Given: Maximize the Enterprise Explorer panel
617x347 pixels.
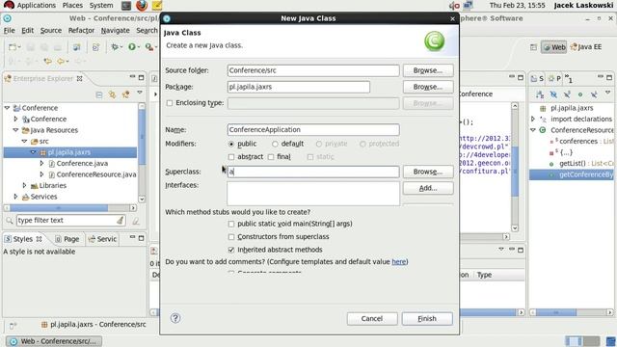Looking at the screenshot, I should pyautogui.click(x=142, y=77).
